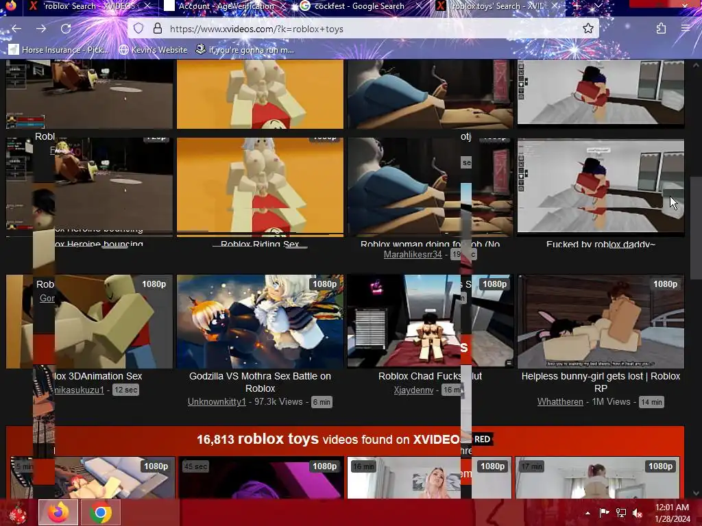Click the site security padlock icon
The height and width of the screenshot is (526, 702).
pos(158,29)
